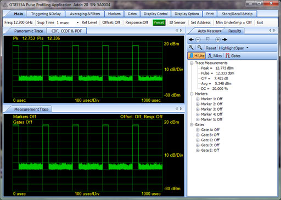Click Min UnderSmp = Off button
The image size is (281, 200).
tap(234, 22)
